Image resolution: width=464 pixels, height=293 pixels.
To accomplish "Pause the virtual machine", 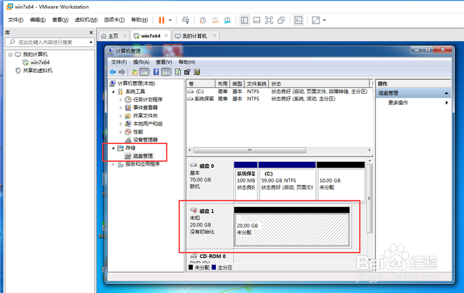I will coord(161,20).
